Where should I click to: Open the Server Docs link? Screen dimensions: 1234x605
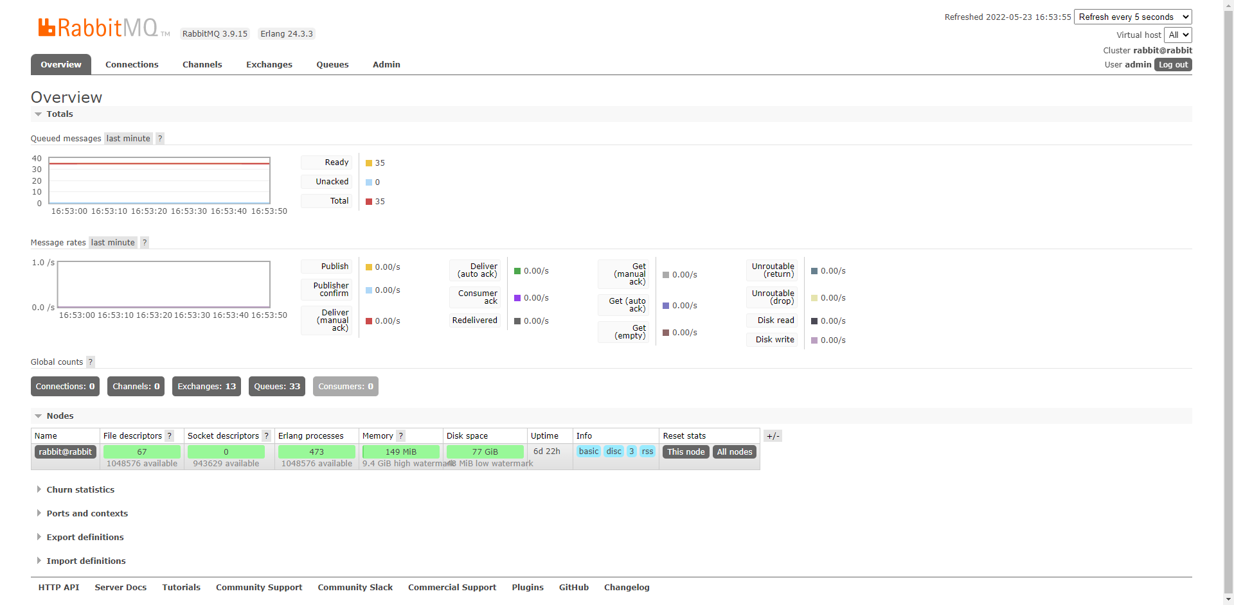(120, 587)
